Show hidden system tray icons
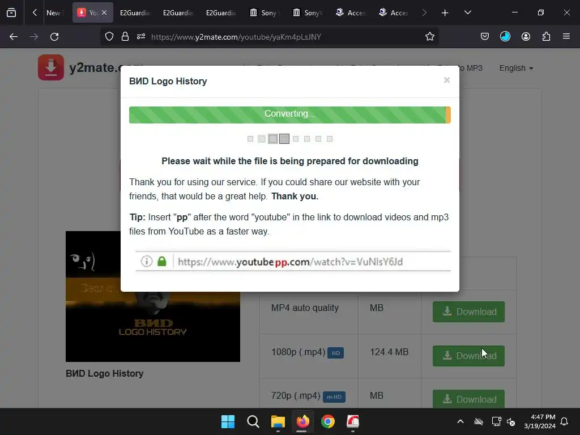Viewport: 580px width, 435px height. (x=460, y=421)
